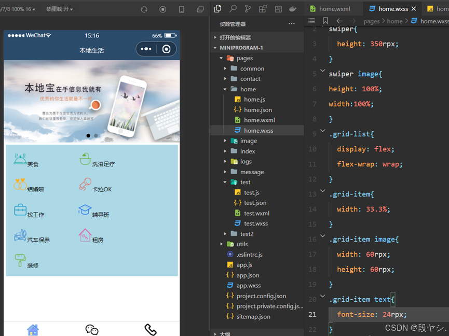Tap the 洗浴足疗 grid icon

[85, 159]
